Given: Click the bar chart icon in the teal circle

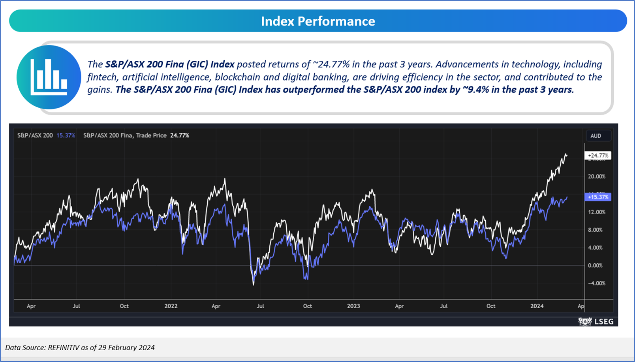Looking at the screenshot, I should coord(49,77).
